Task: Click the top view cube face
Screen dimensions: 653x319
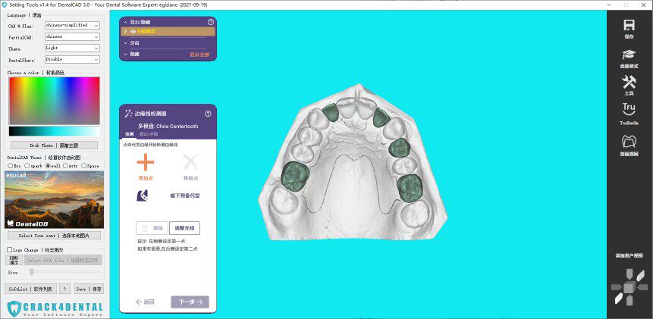Action: [x=629, y=274]
